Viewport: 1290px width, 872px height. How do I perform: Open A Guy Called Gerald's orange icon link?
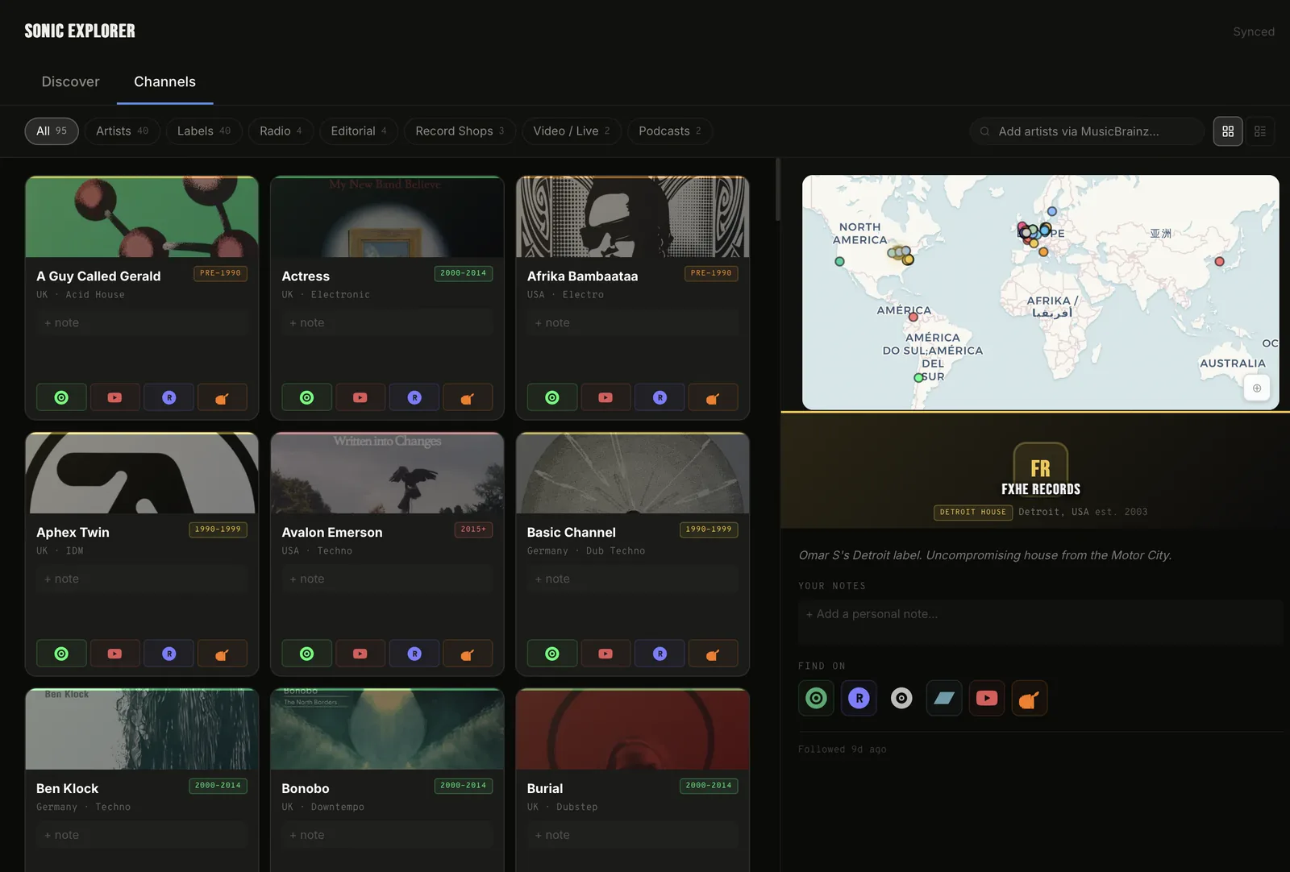[x=223, y=397]
